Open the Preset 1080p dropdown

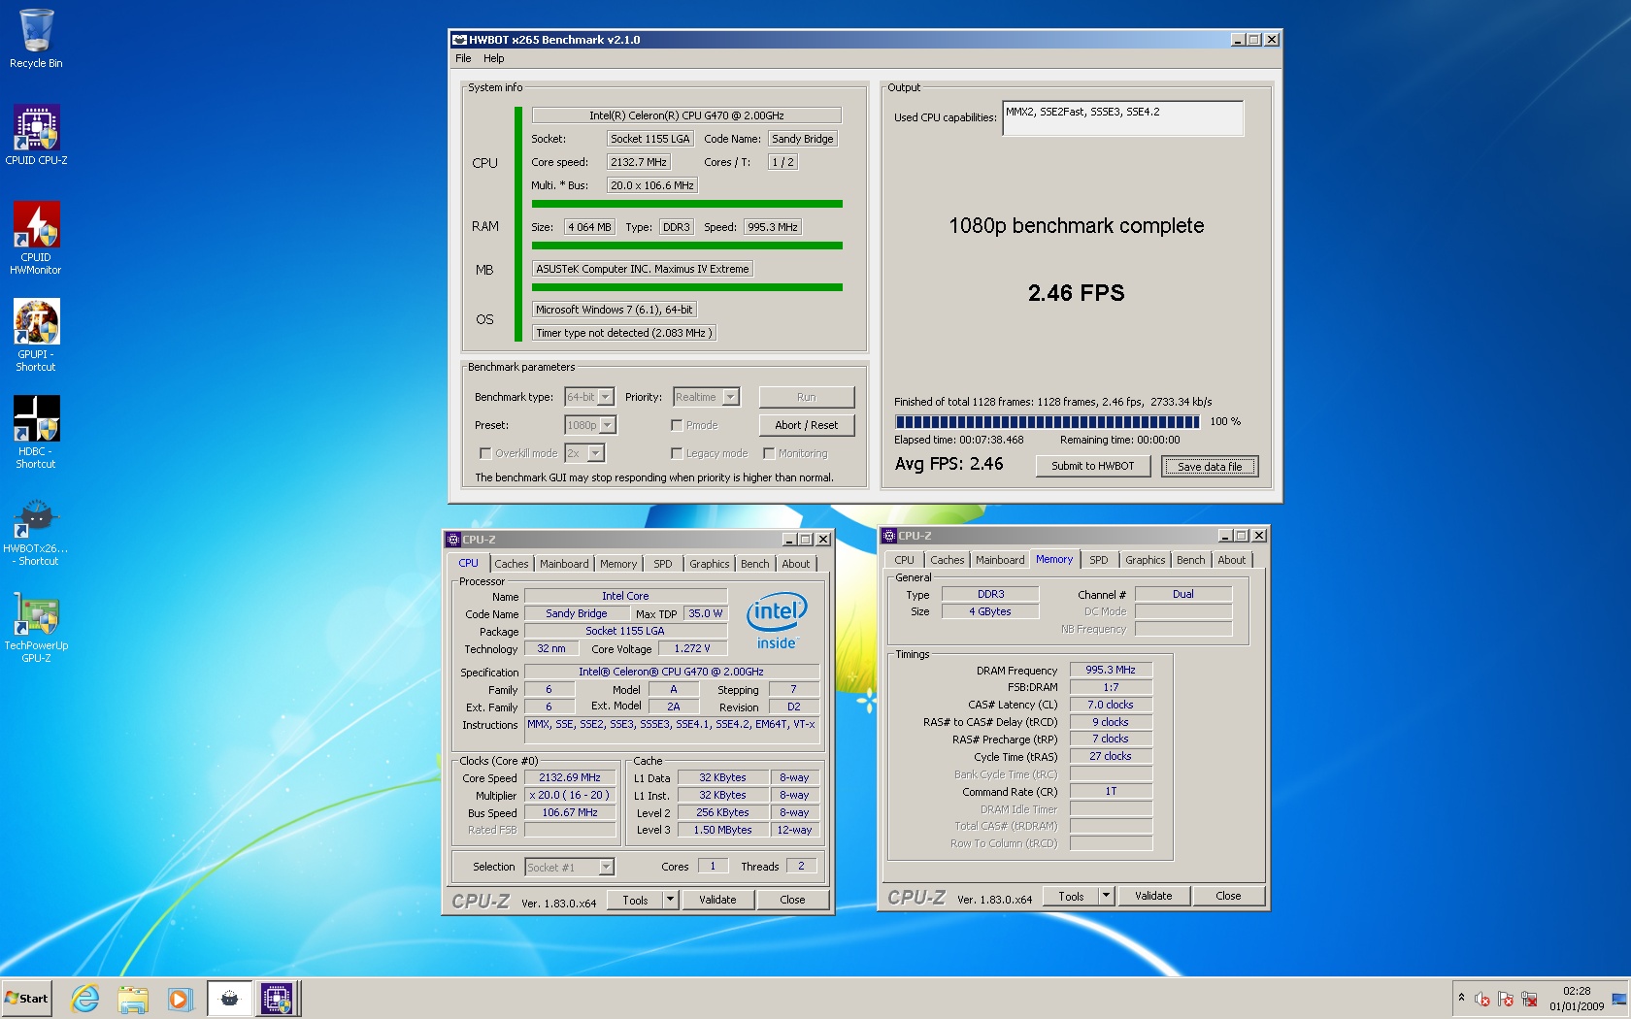click(590, 425)
